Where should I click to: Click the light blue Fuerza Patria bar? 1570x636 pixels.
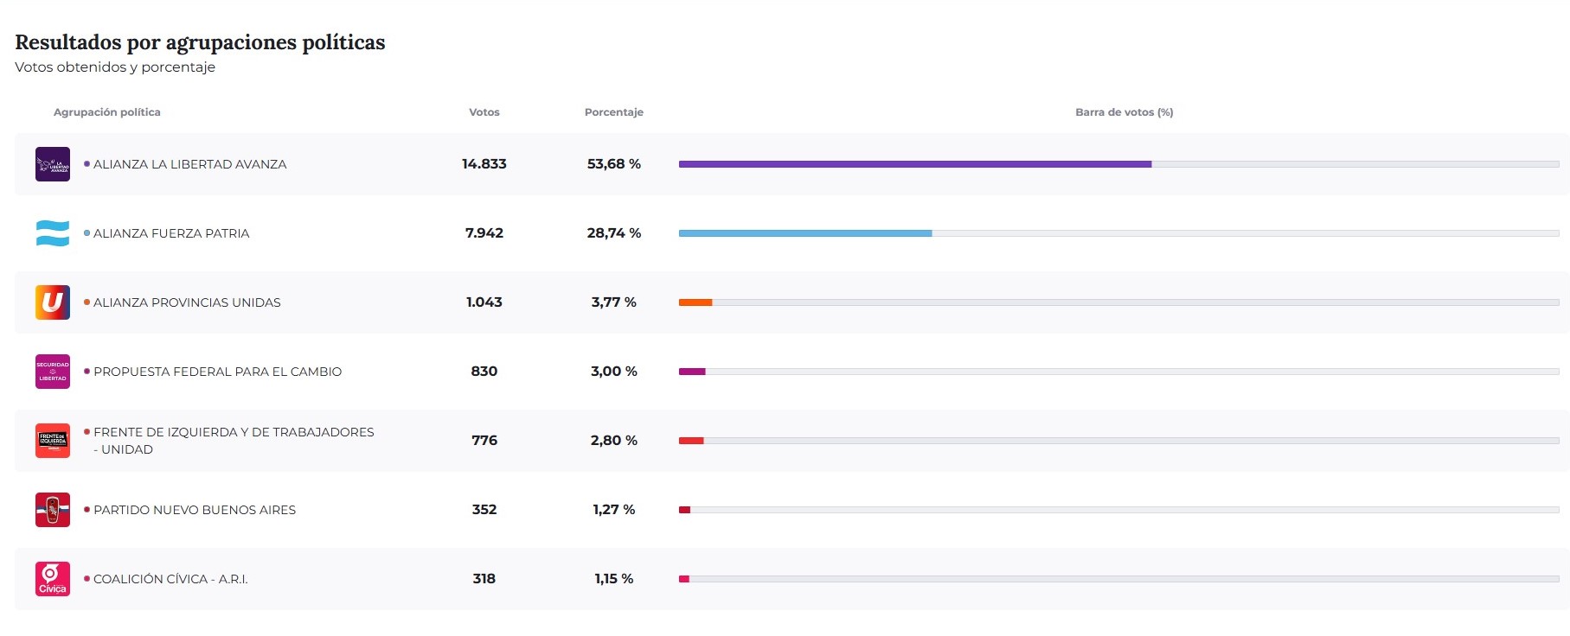click(804, 233)
